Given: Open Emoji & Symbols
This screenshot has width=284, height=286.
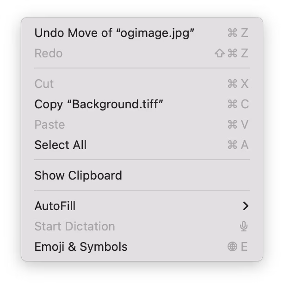Looking at the screenshot, I should (x=142, y=247).
